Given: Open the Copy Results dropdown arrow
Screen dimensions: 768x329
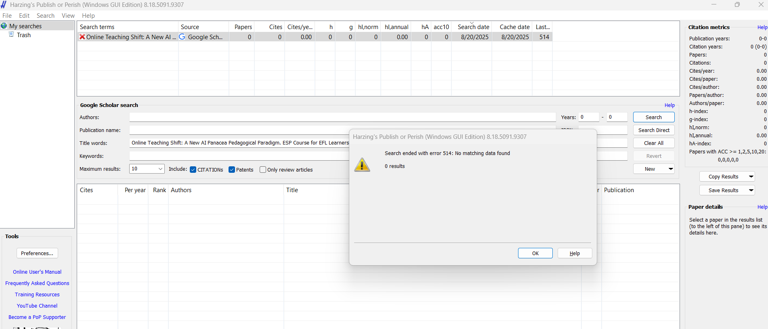Looking at the screenshot, I should [x=751, y=176].
